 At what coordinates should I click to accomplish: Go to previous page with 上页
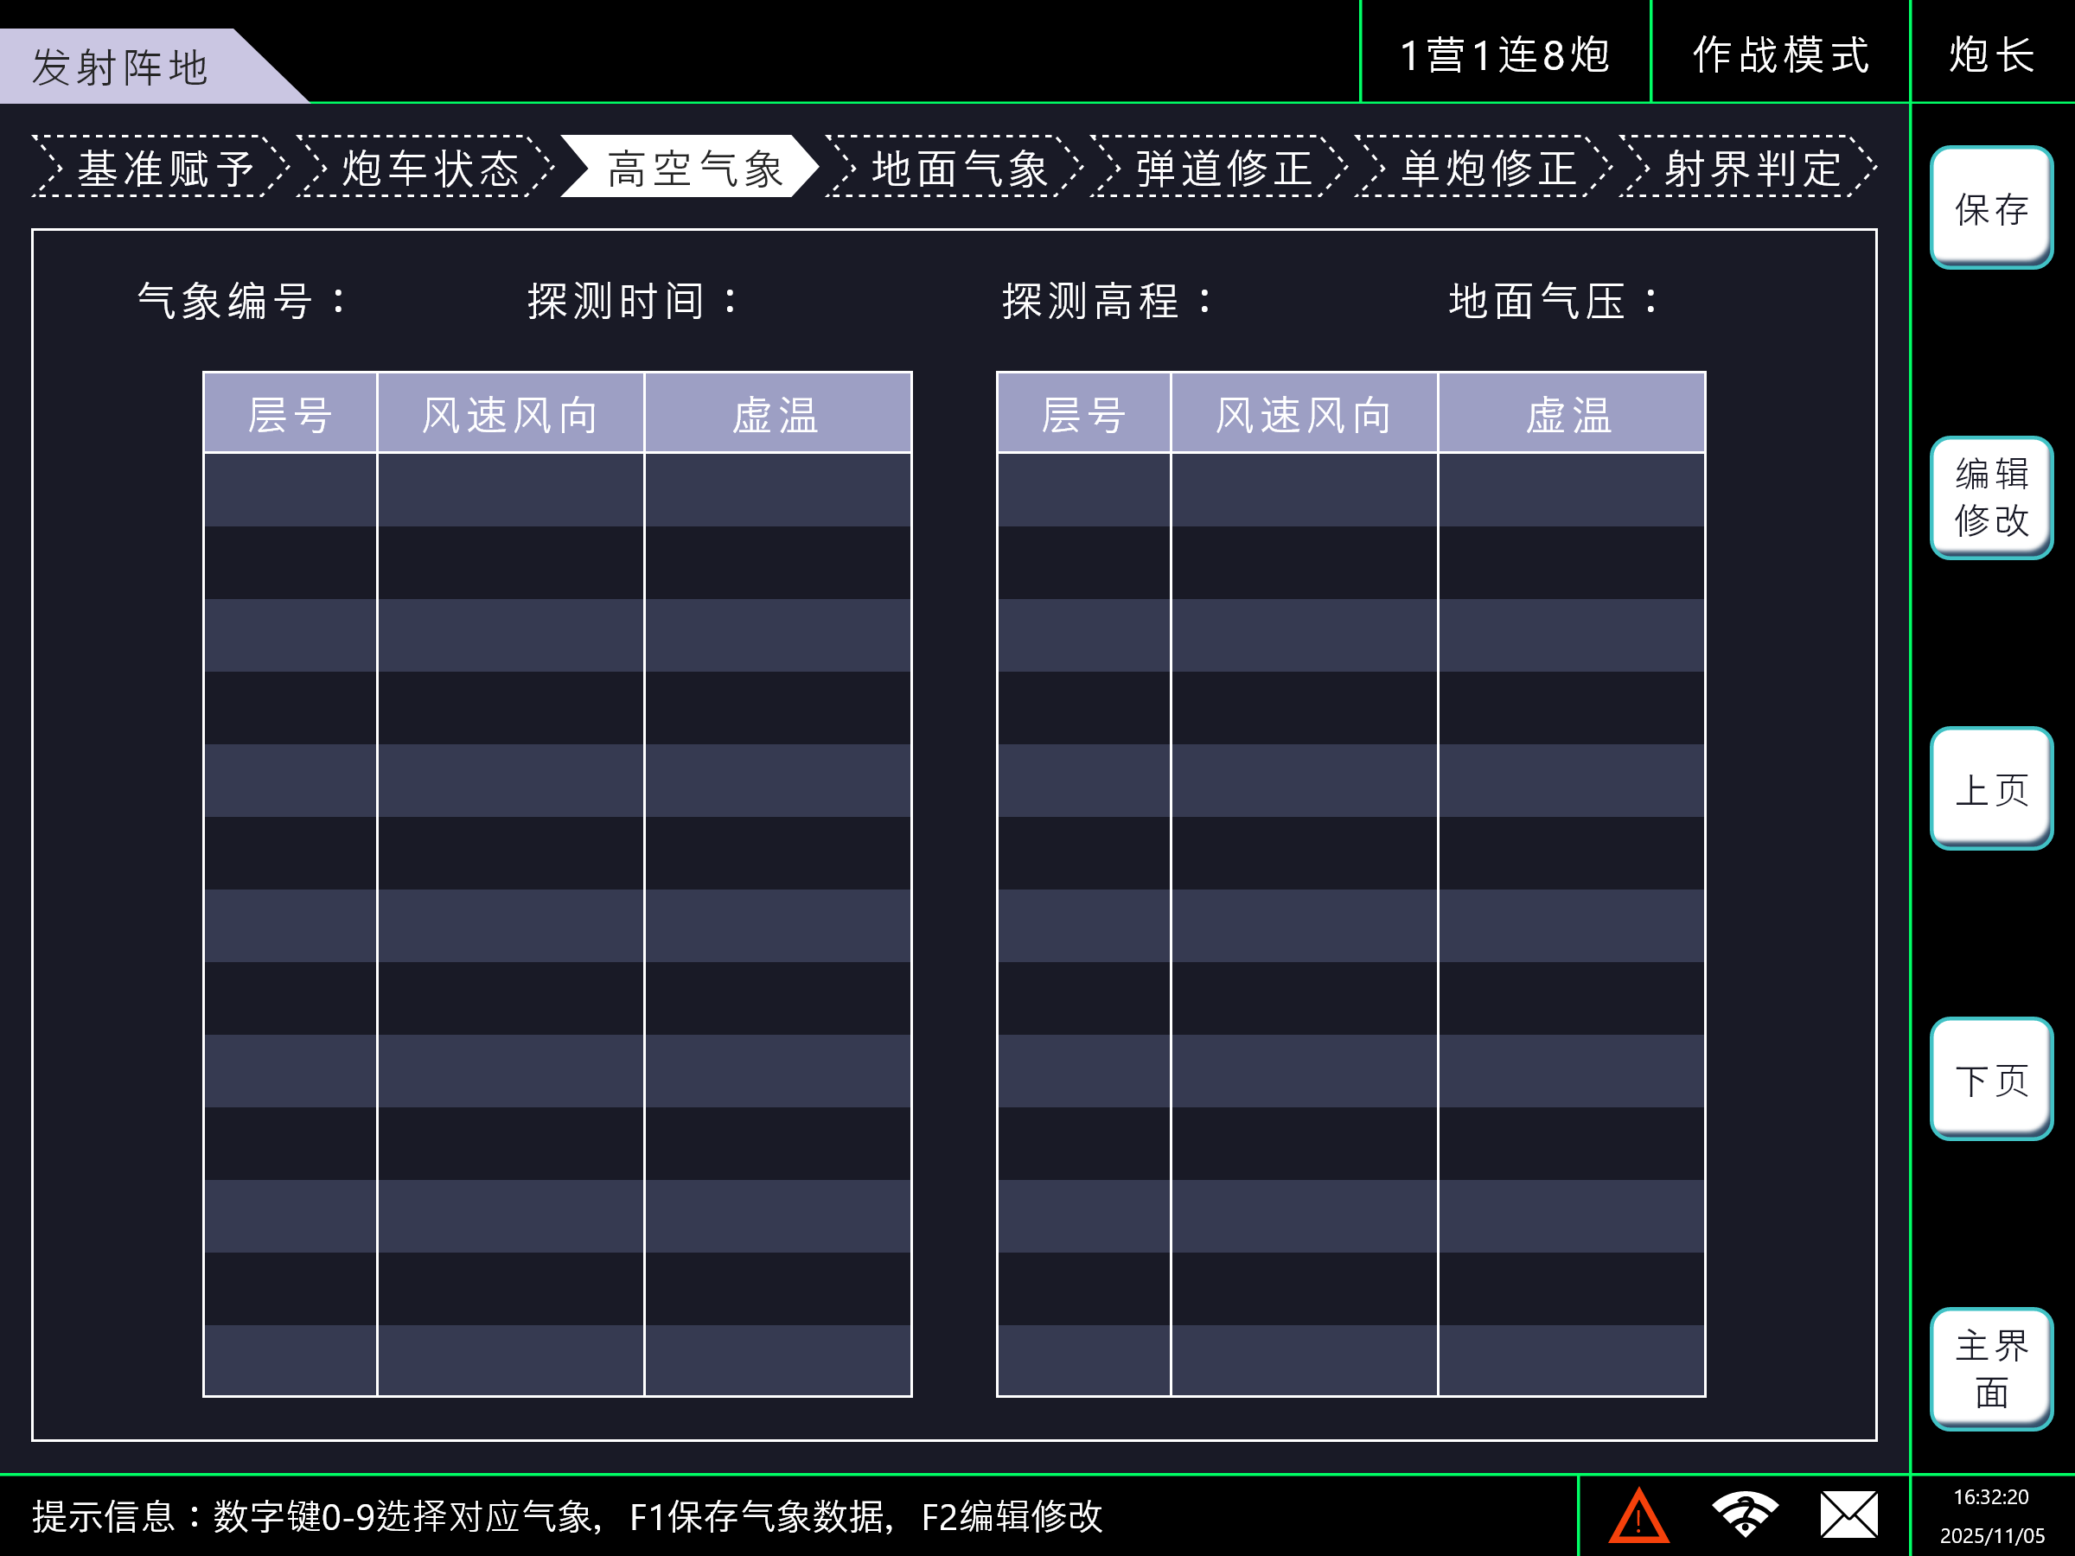[x=1990, y=788]
